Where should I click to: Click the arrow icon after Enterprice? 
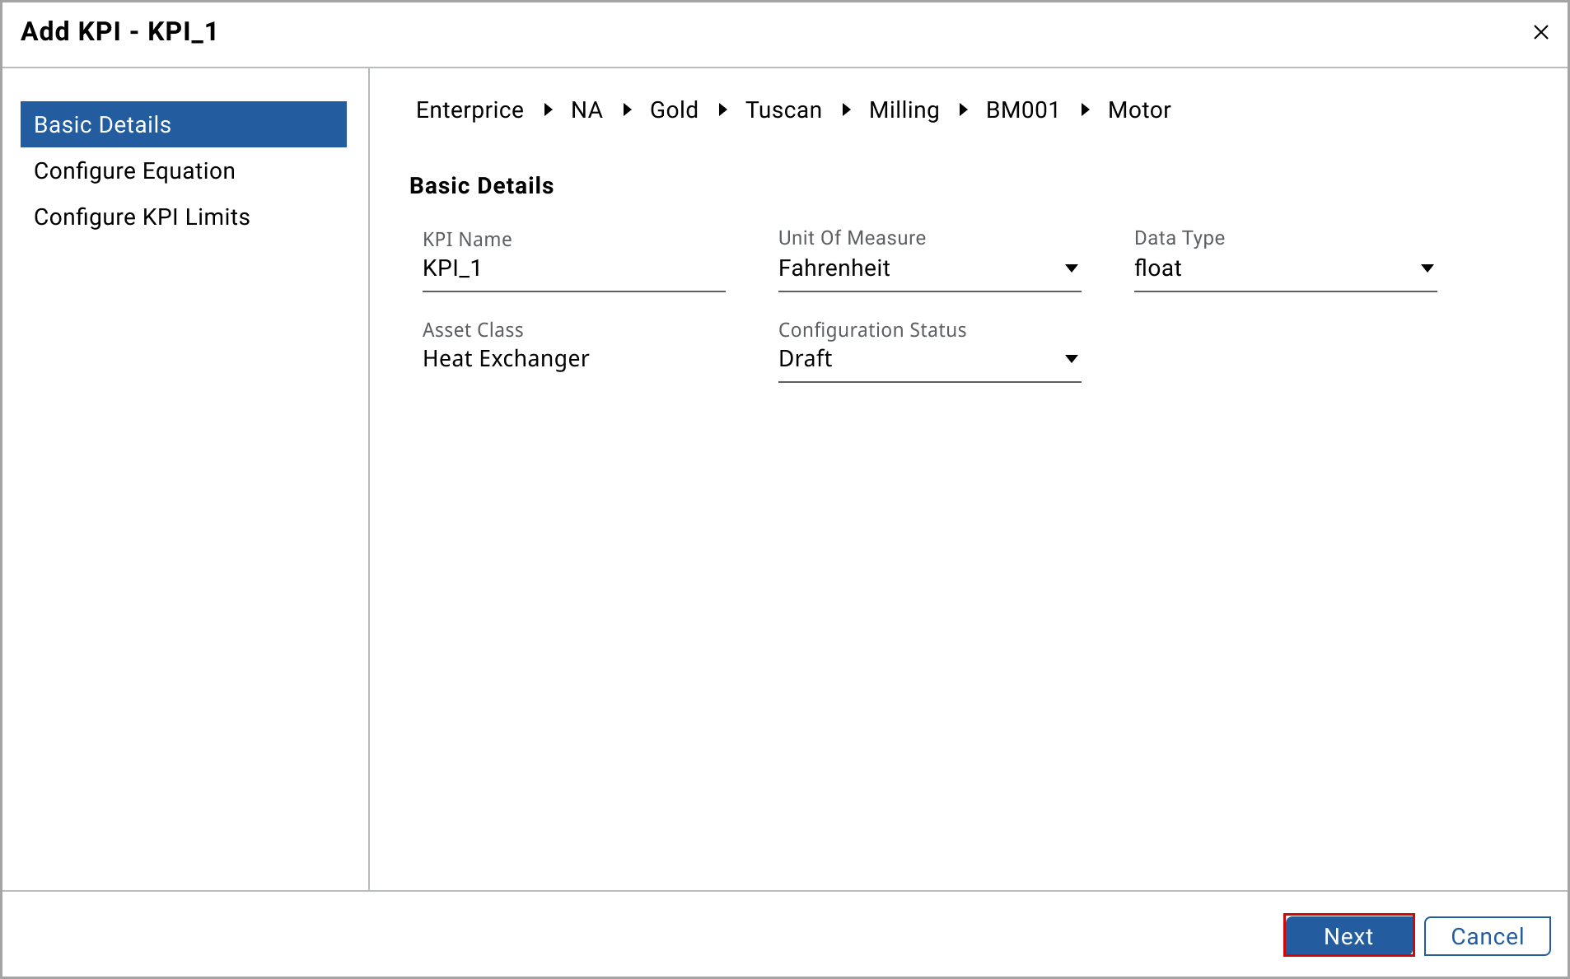[548, 110]
